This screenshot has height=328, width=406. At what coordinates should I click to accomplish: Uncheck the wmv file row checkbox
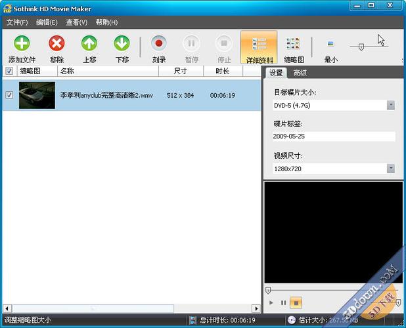click(x=9, y=95)
